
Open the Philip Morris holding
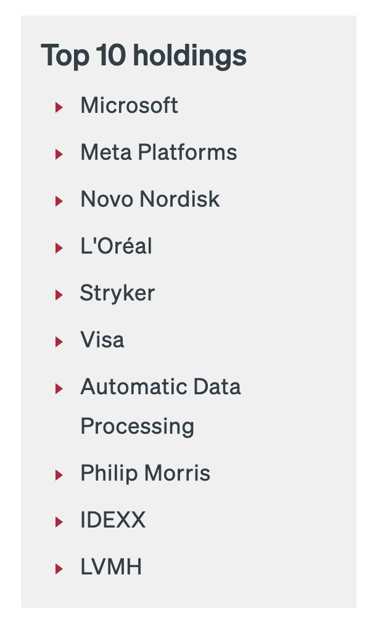click(x=145, y=473)
